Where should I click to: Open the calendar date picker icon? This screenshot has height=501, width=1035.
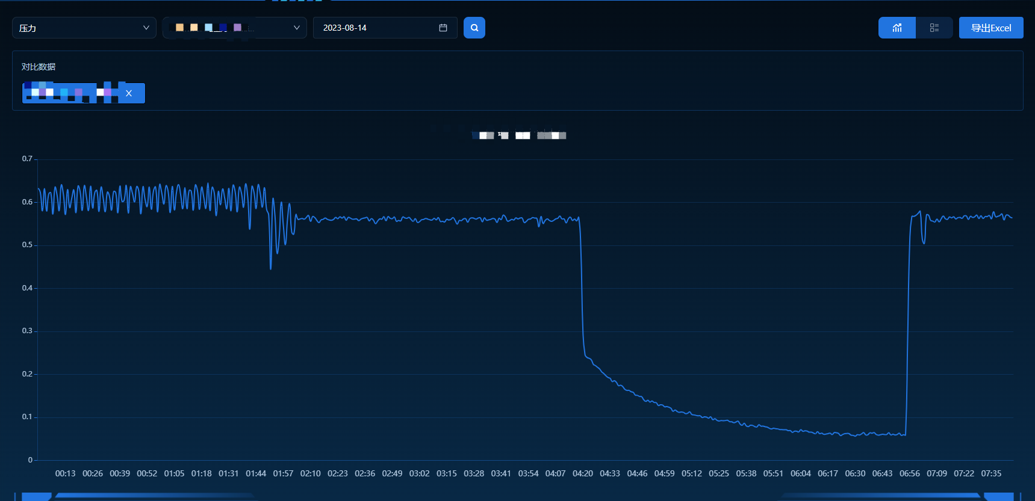443,28
